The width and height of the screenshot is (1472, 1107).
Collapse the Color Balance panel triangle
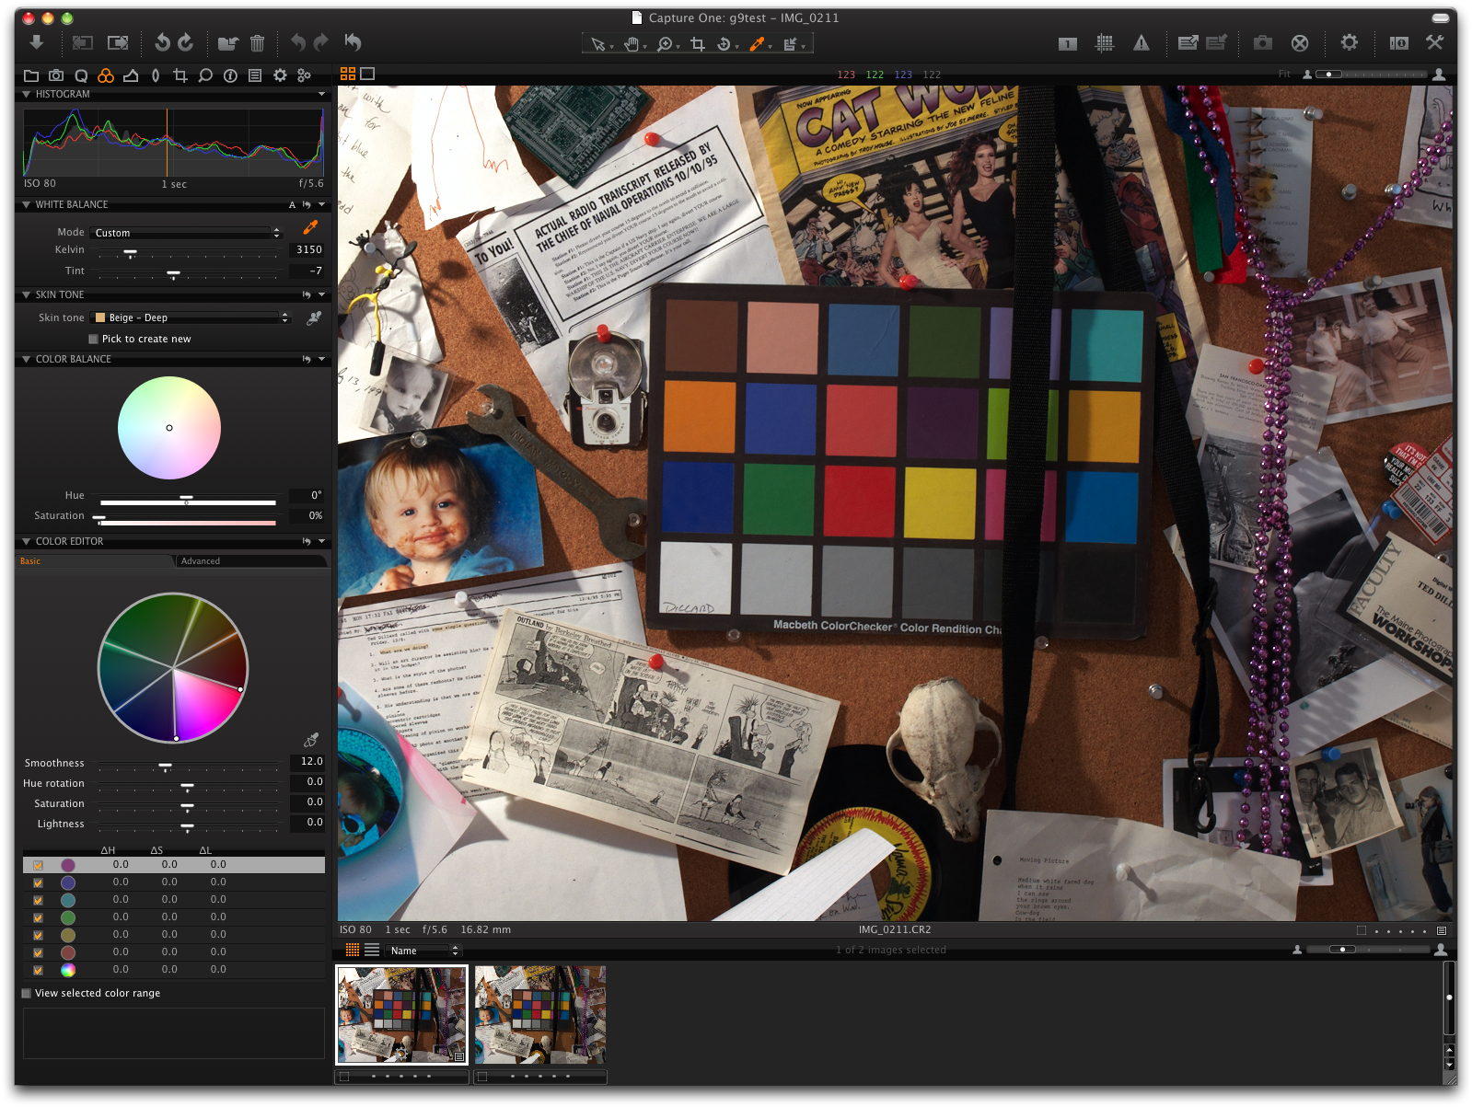(26, 359)
